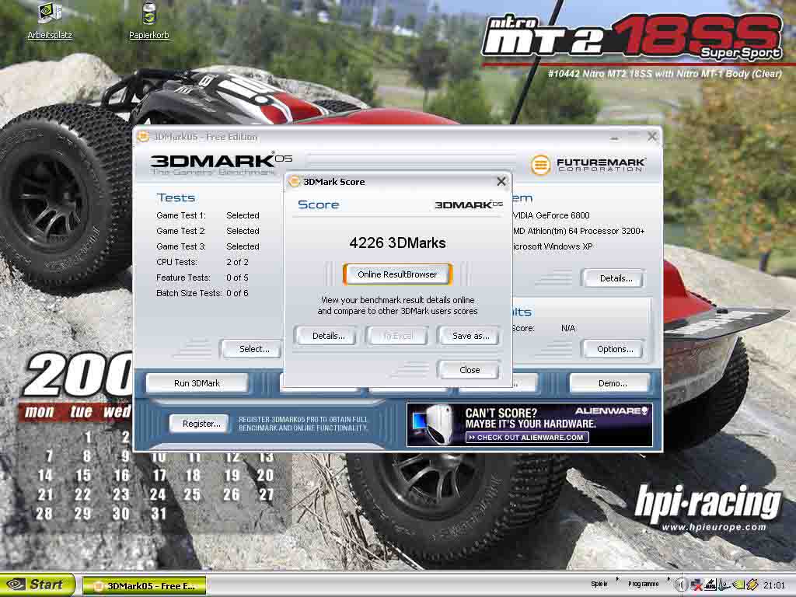Minimize the 3DMark05 main window
The image size is (796, 597).
614,137
